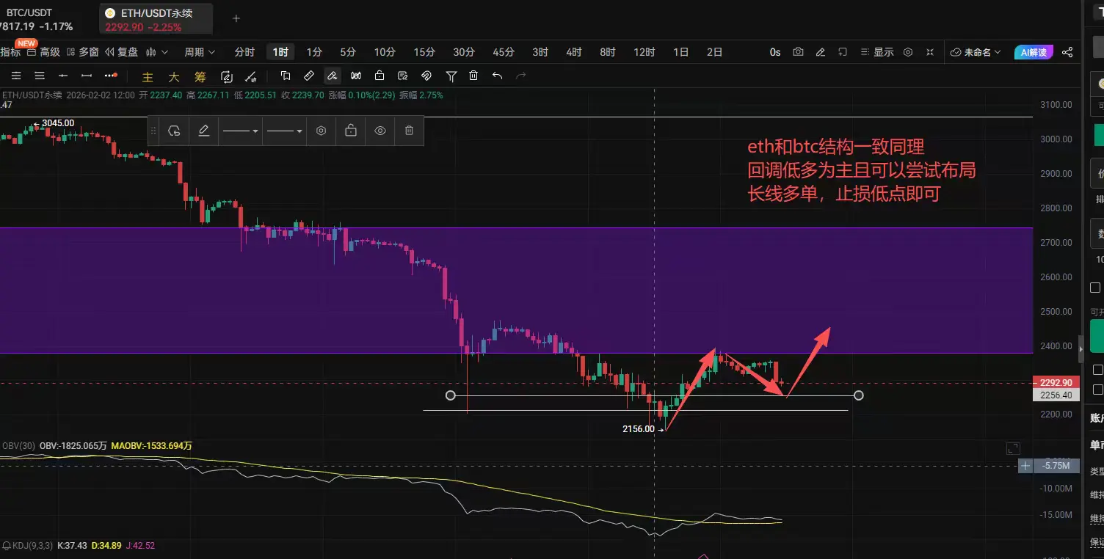
Task: Click the share icon next to AI解读
Action: [1067, 52]
